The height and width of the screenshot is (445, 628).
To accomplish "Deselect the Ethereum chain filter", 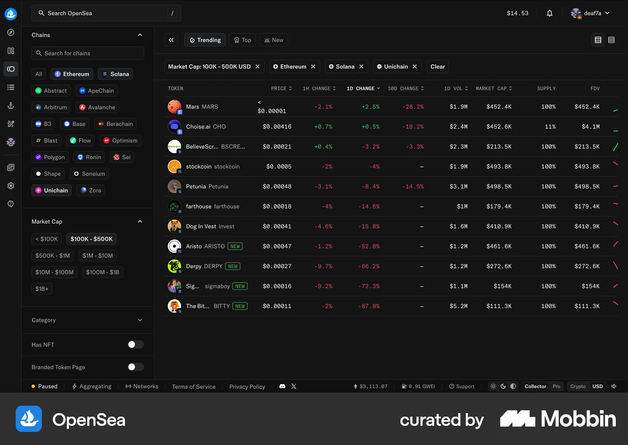I will click(x=72, y=74).
